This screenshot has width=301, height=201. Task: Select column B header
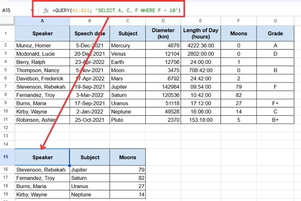coord(89,21)
